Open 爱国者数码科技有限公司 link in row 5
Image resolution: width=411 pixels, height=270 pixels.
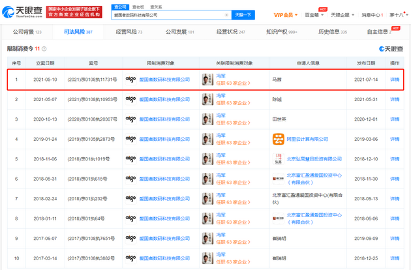click(164, 159)
